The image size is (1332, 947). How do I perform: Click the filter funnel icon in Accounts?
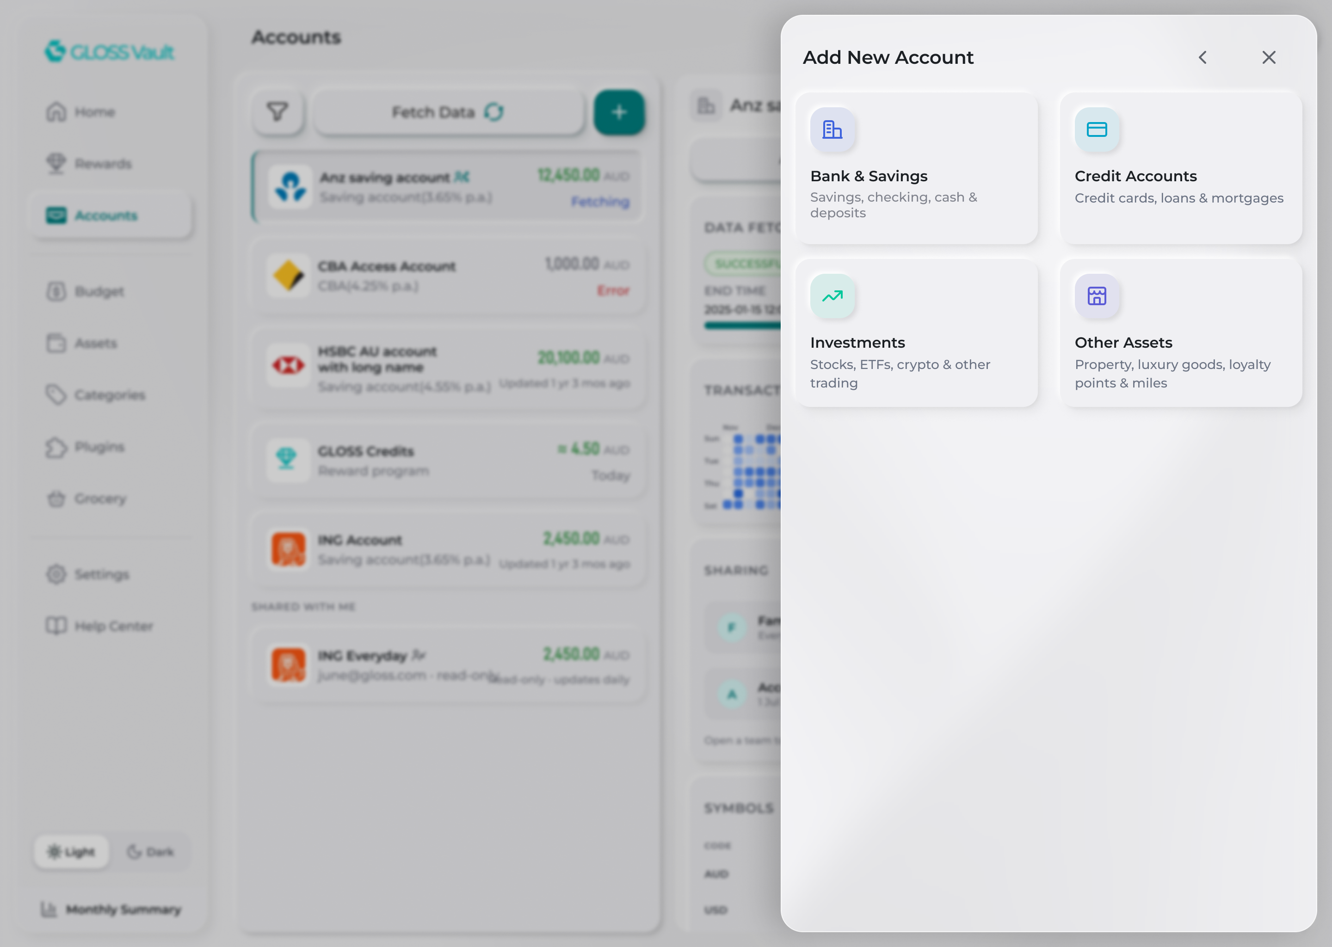pos(277,112)
